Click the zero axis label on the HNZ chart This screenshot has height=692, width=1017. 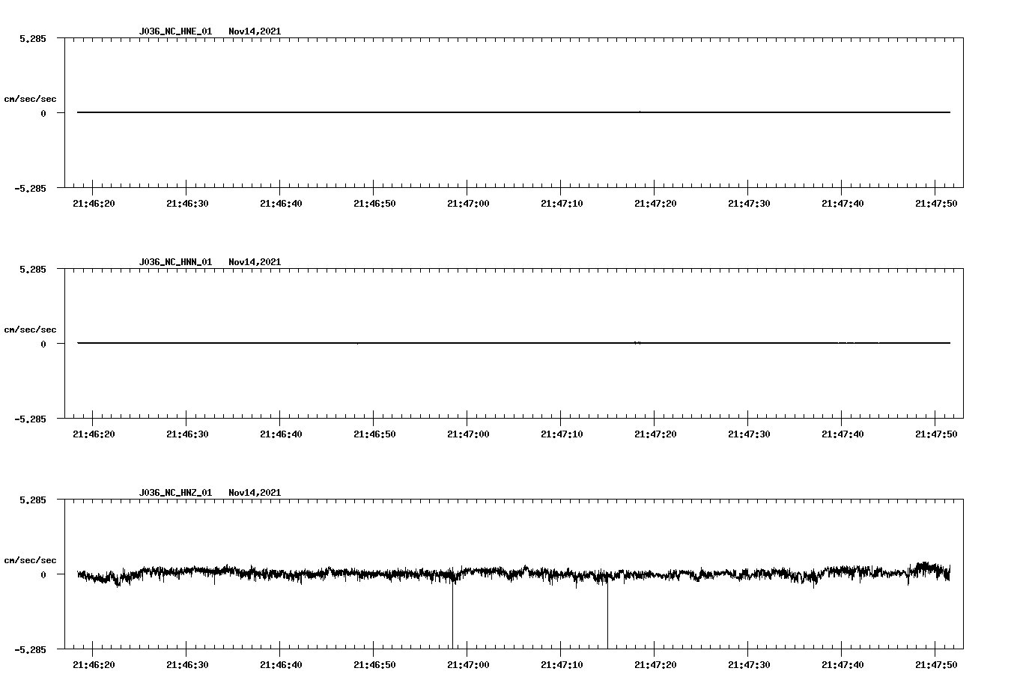click(43, 575)
